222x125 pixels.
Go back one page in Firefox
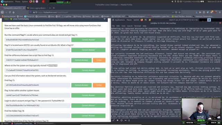[2, 12]
